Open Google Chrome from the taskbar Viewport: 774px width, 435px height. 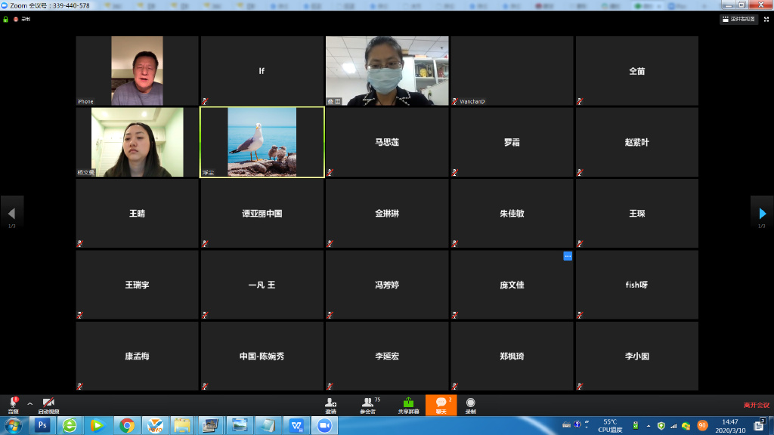coord(126,426)
